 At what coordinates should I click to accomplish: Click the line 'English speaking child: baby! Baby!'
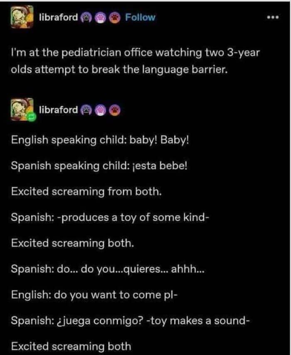tap(100, 140)
